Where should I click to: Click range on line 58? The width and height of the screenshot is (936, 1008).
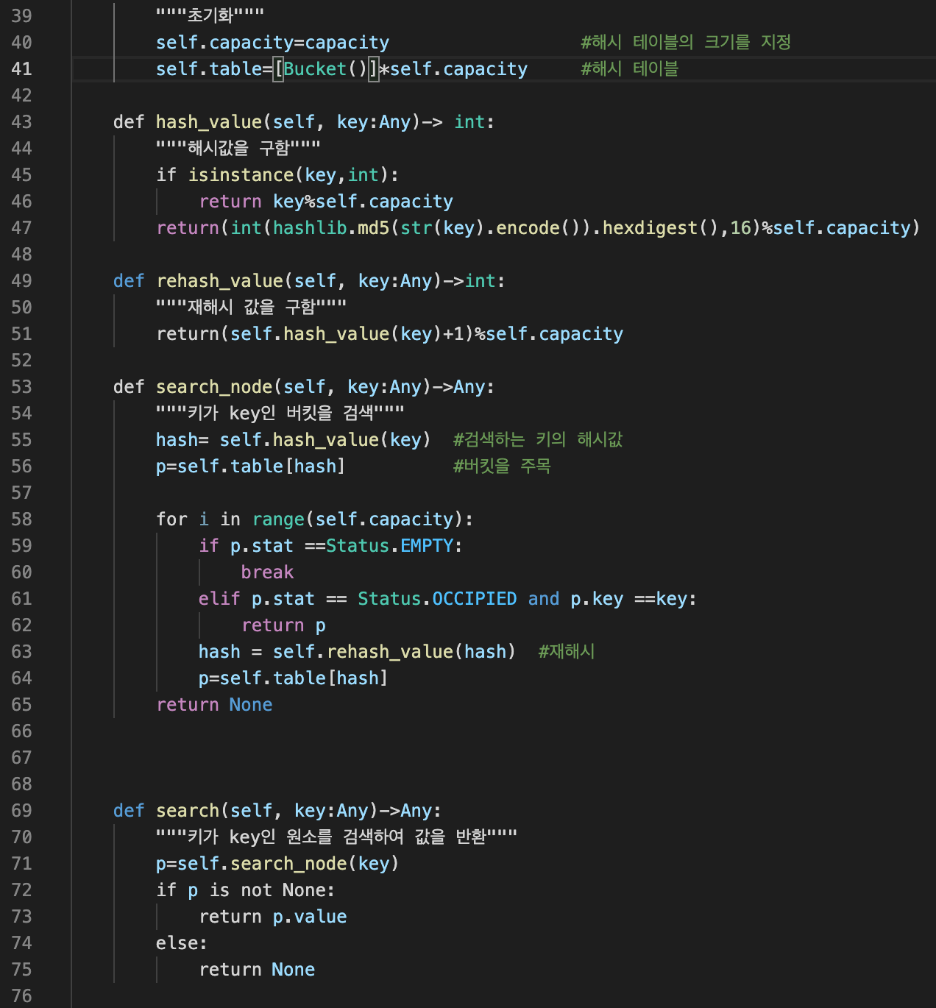tap(278, 519)
